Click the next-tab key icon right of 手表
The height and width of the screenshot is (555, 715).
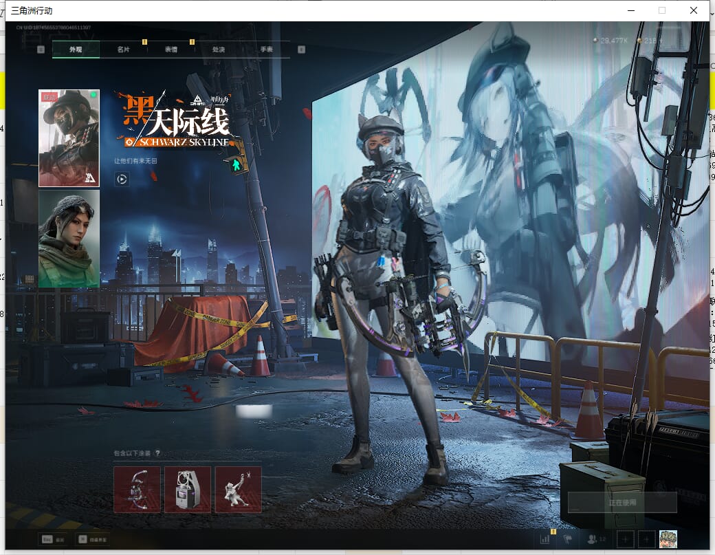pyautogui.click(x=301, y=50)
